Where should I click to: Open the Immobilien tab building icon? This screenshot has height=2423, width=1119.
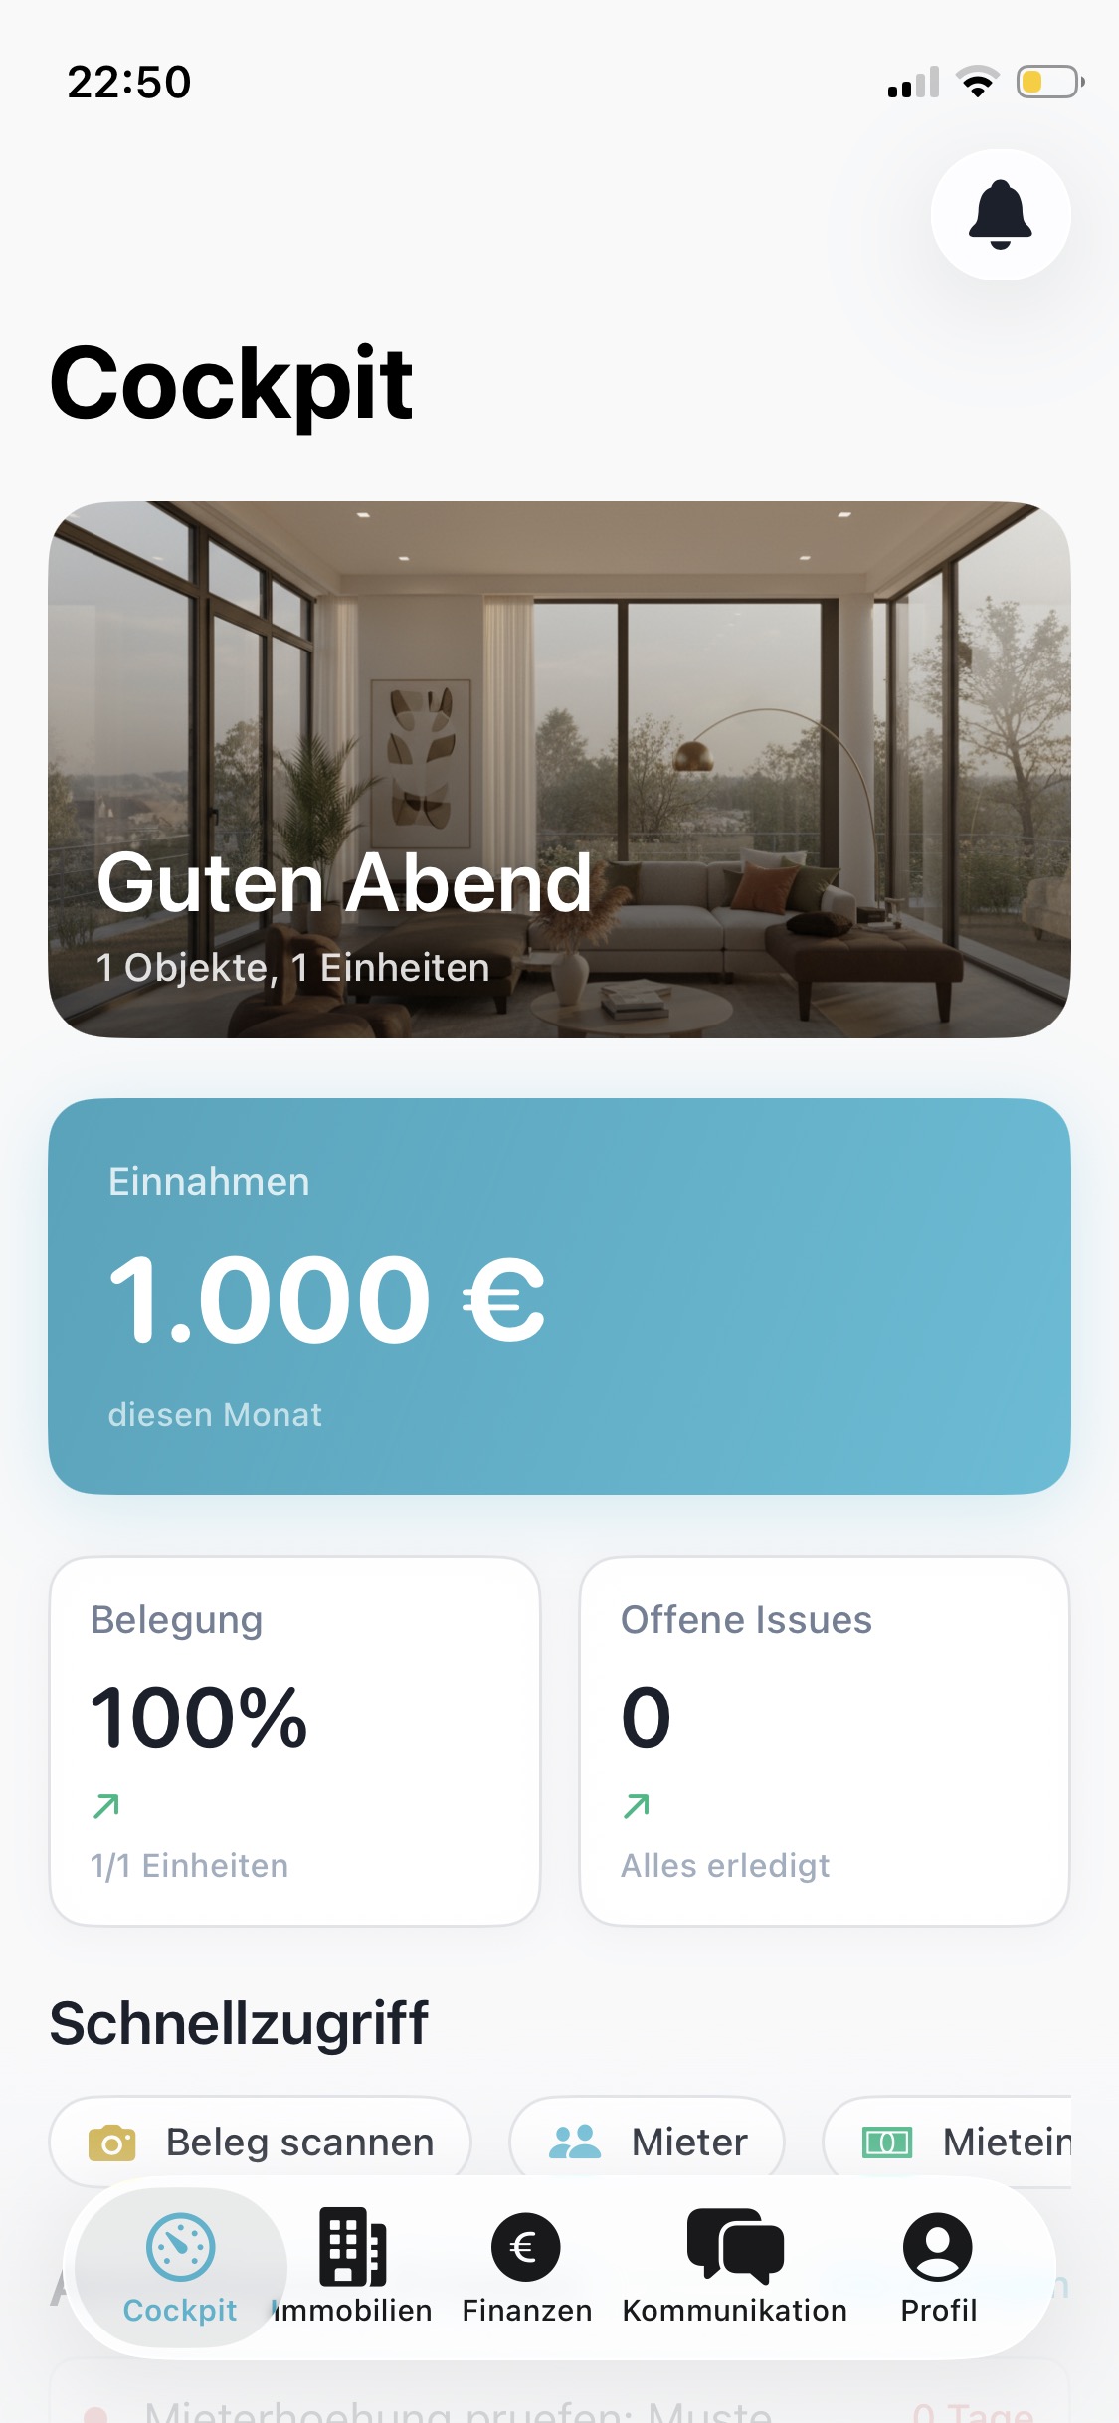[352, 2246]
